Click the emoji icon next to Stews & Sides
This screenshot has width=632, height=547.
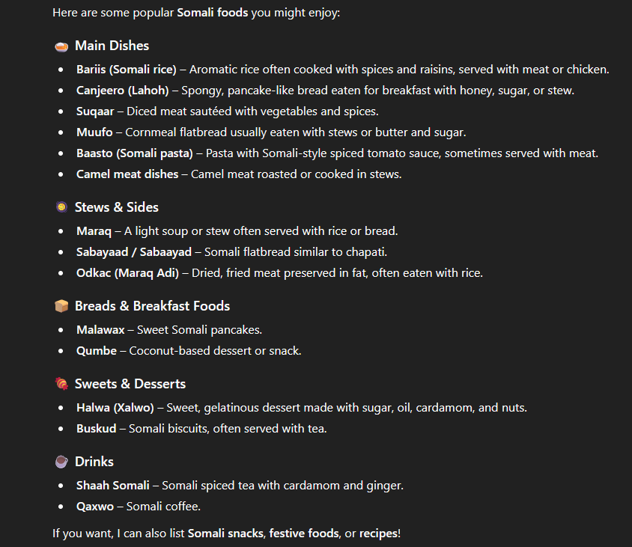coord(61,207)
